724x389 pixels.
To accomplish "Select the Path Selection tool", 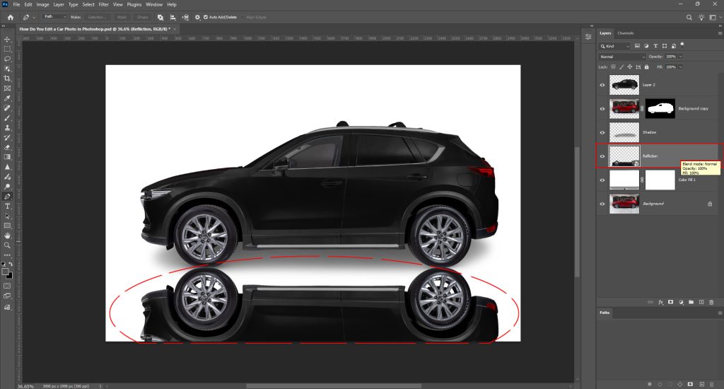I will pyautogui.click(x=7, y=216).
